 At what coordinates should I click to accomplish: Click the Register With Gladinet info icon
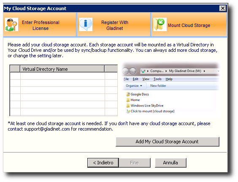[86, 24]
